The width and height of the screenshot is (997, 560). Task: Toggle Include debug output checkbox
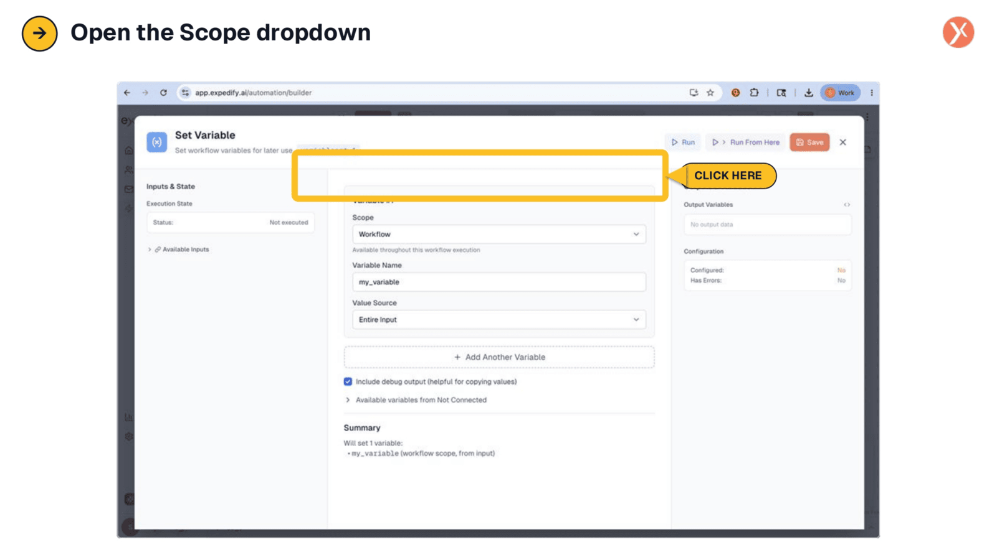click(348, 381)
